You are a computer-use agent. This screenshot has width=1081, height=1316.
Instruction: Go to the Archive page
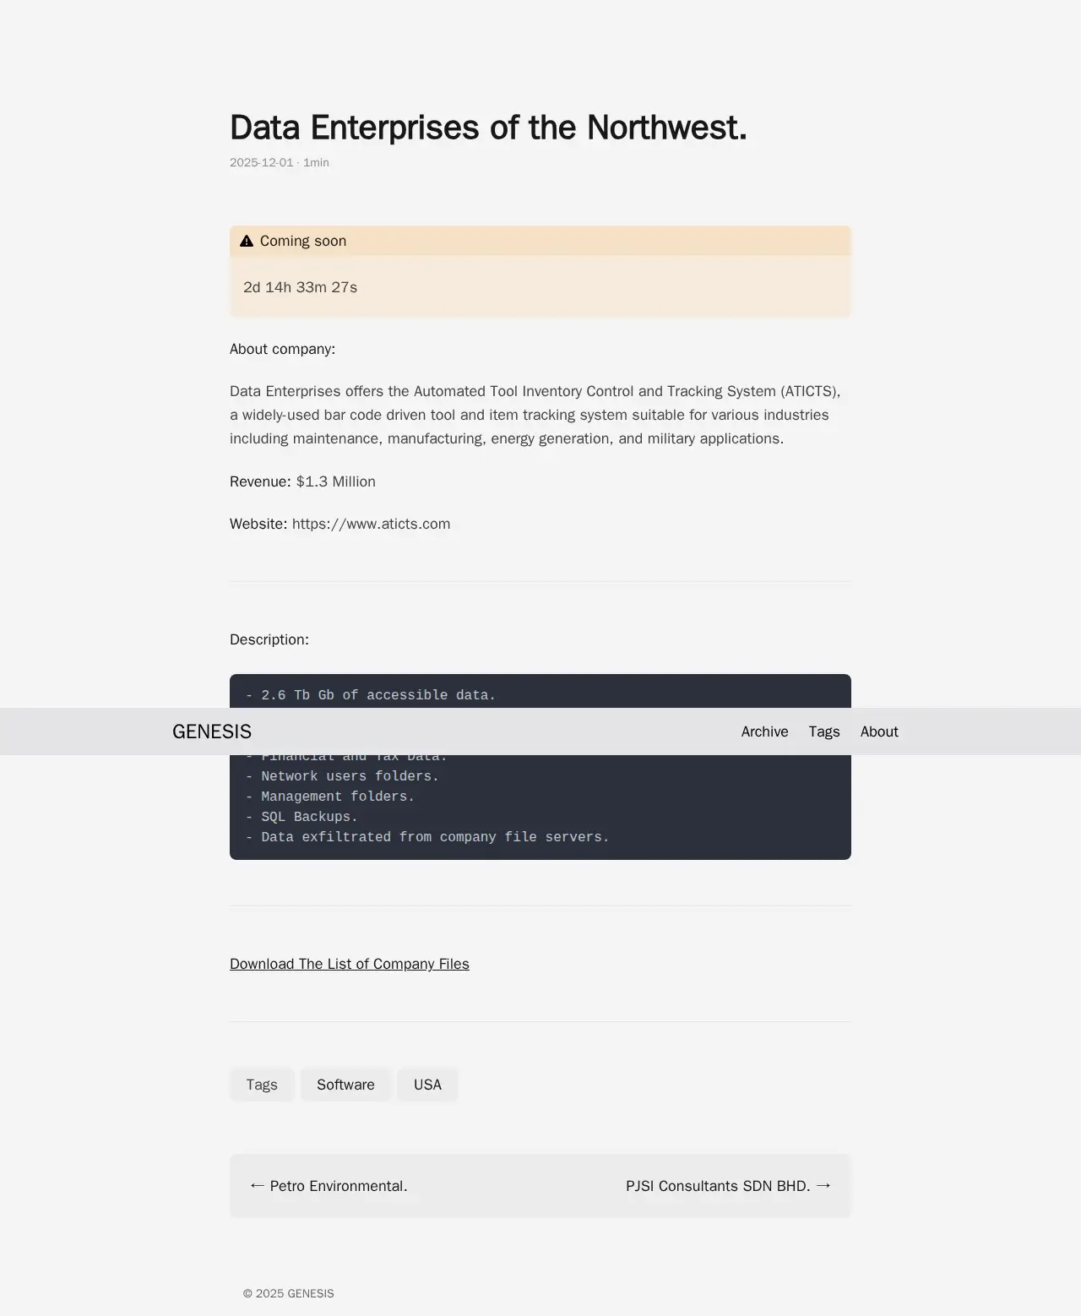click(764, 731)
